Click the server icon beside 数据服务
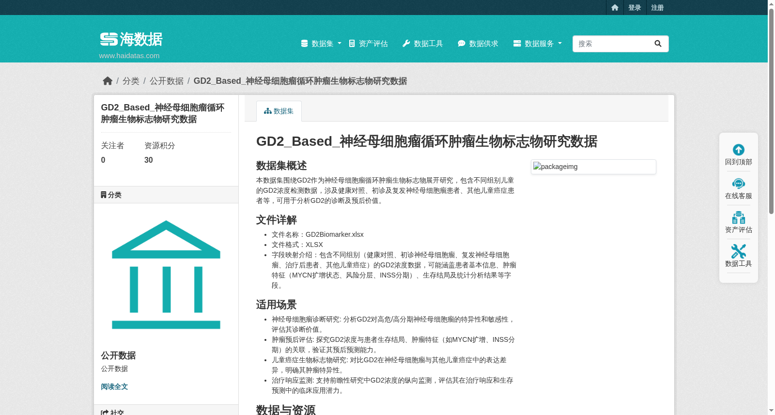 517,44
